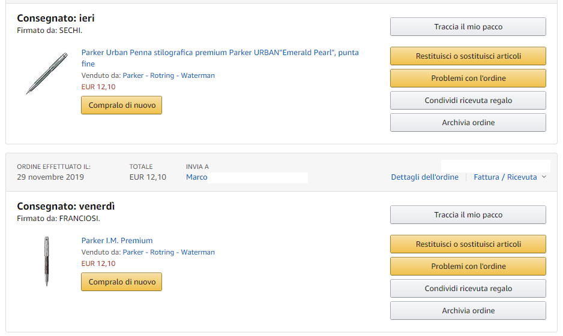Screen dimensions: 563x336
Task: Click Condividi ricevuta regalo for the Parker Urban
Action: (x=468, y=101)
